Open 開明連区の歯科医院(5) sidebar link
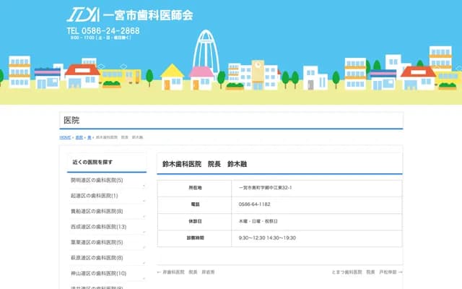This screenshot has width=462, height=289. [97, 180]
